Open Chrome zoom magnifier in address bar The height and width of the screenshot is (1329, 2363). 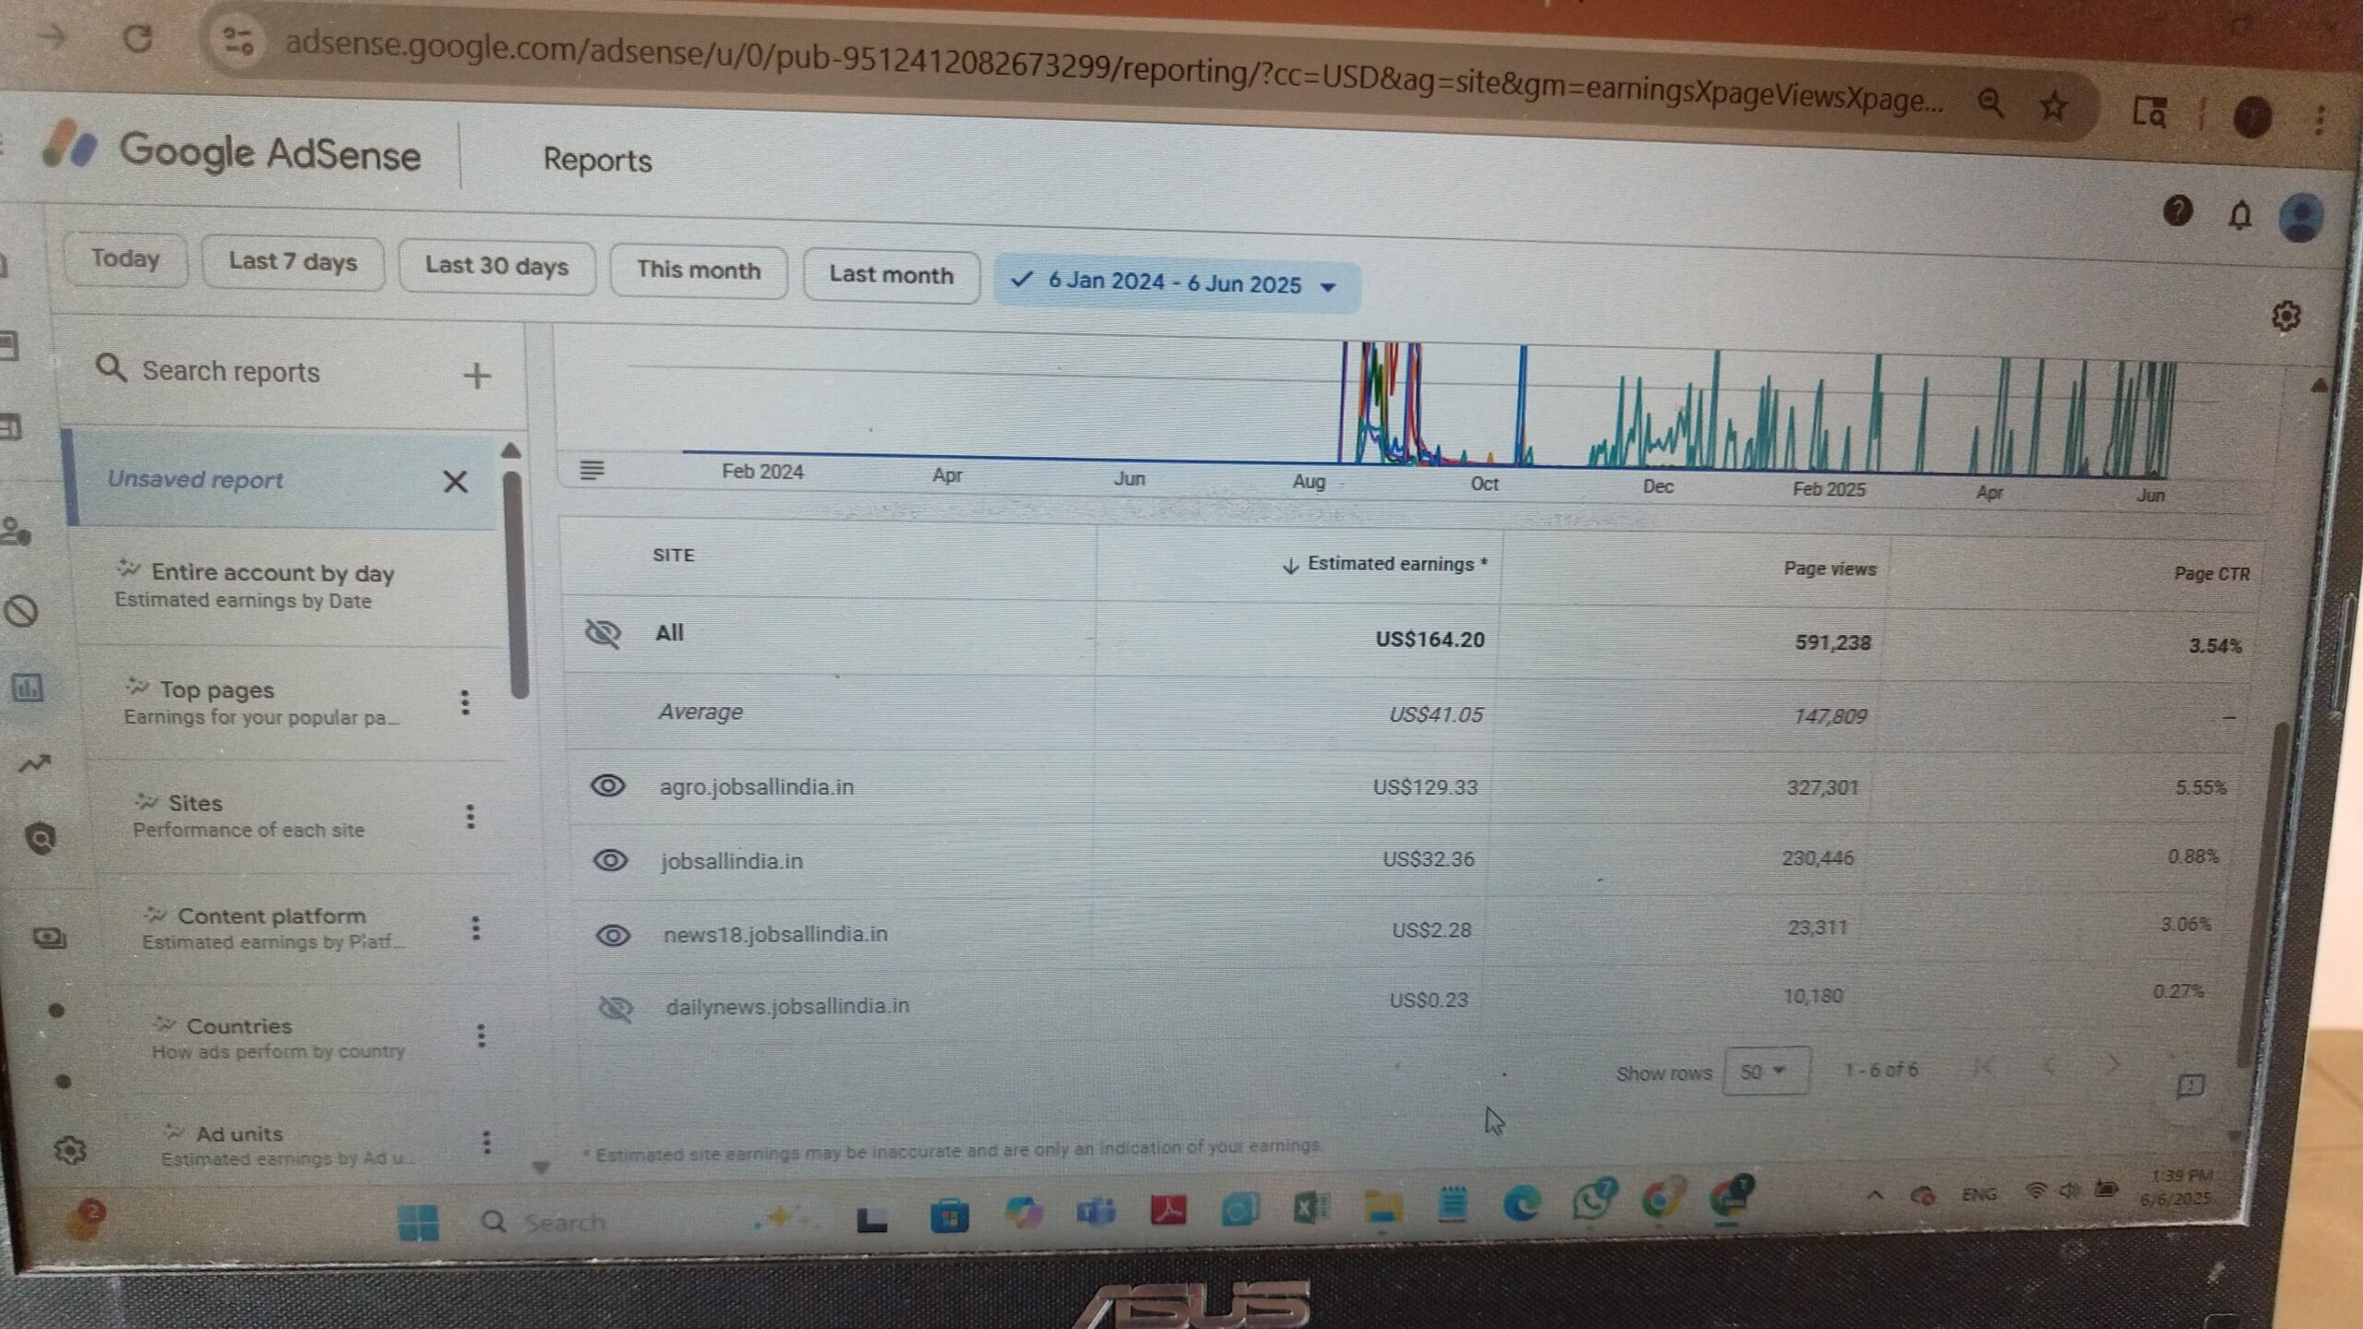pos(1990,103)
